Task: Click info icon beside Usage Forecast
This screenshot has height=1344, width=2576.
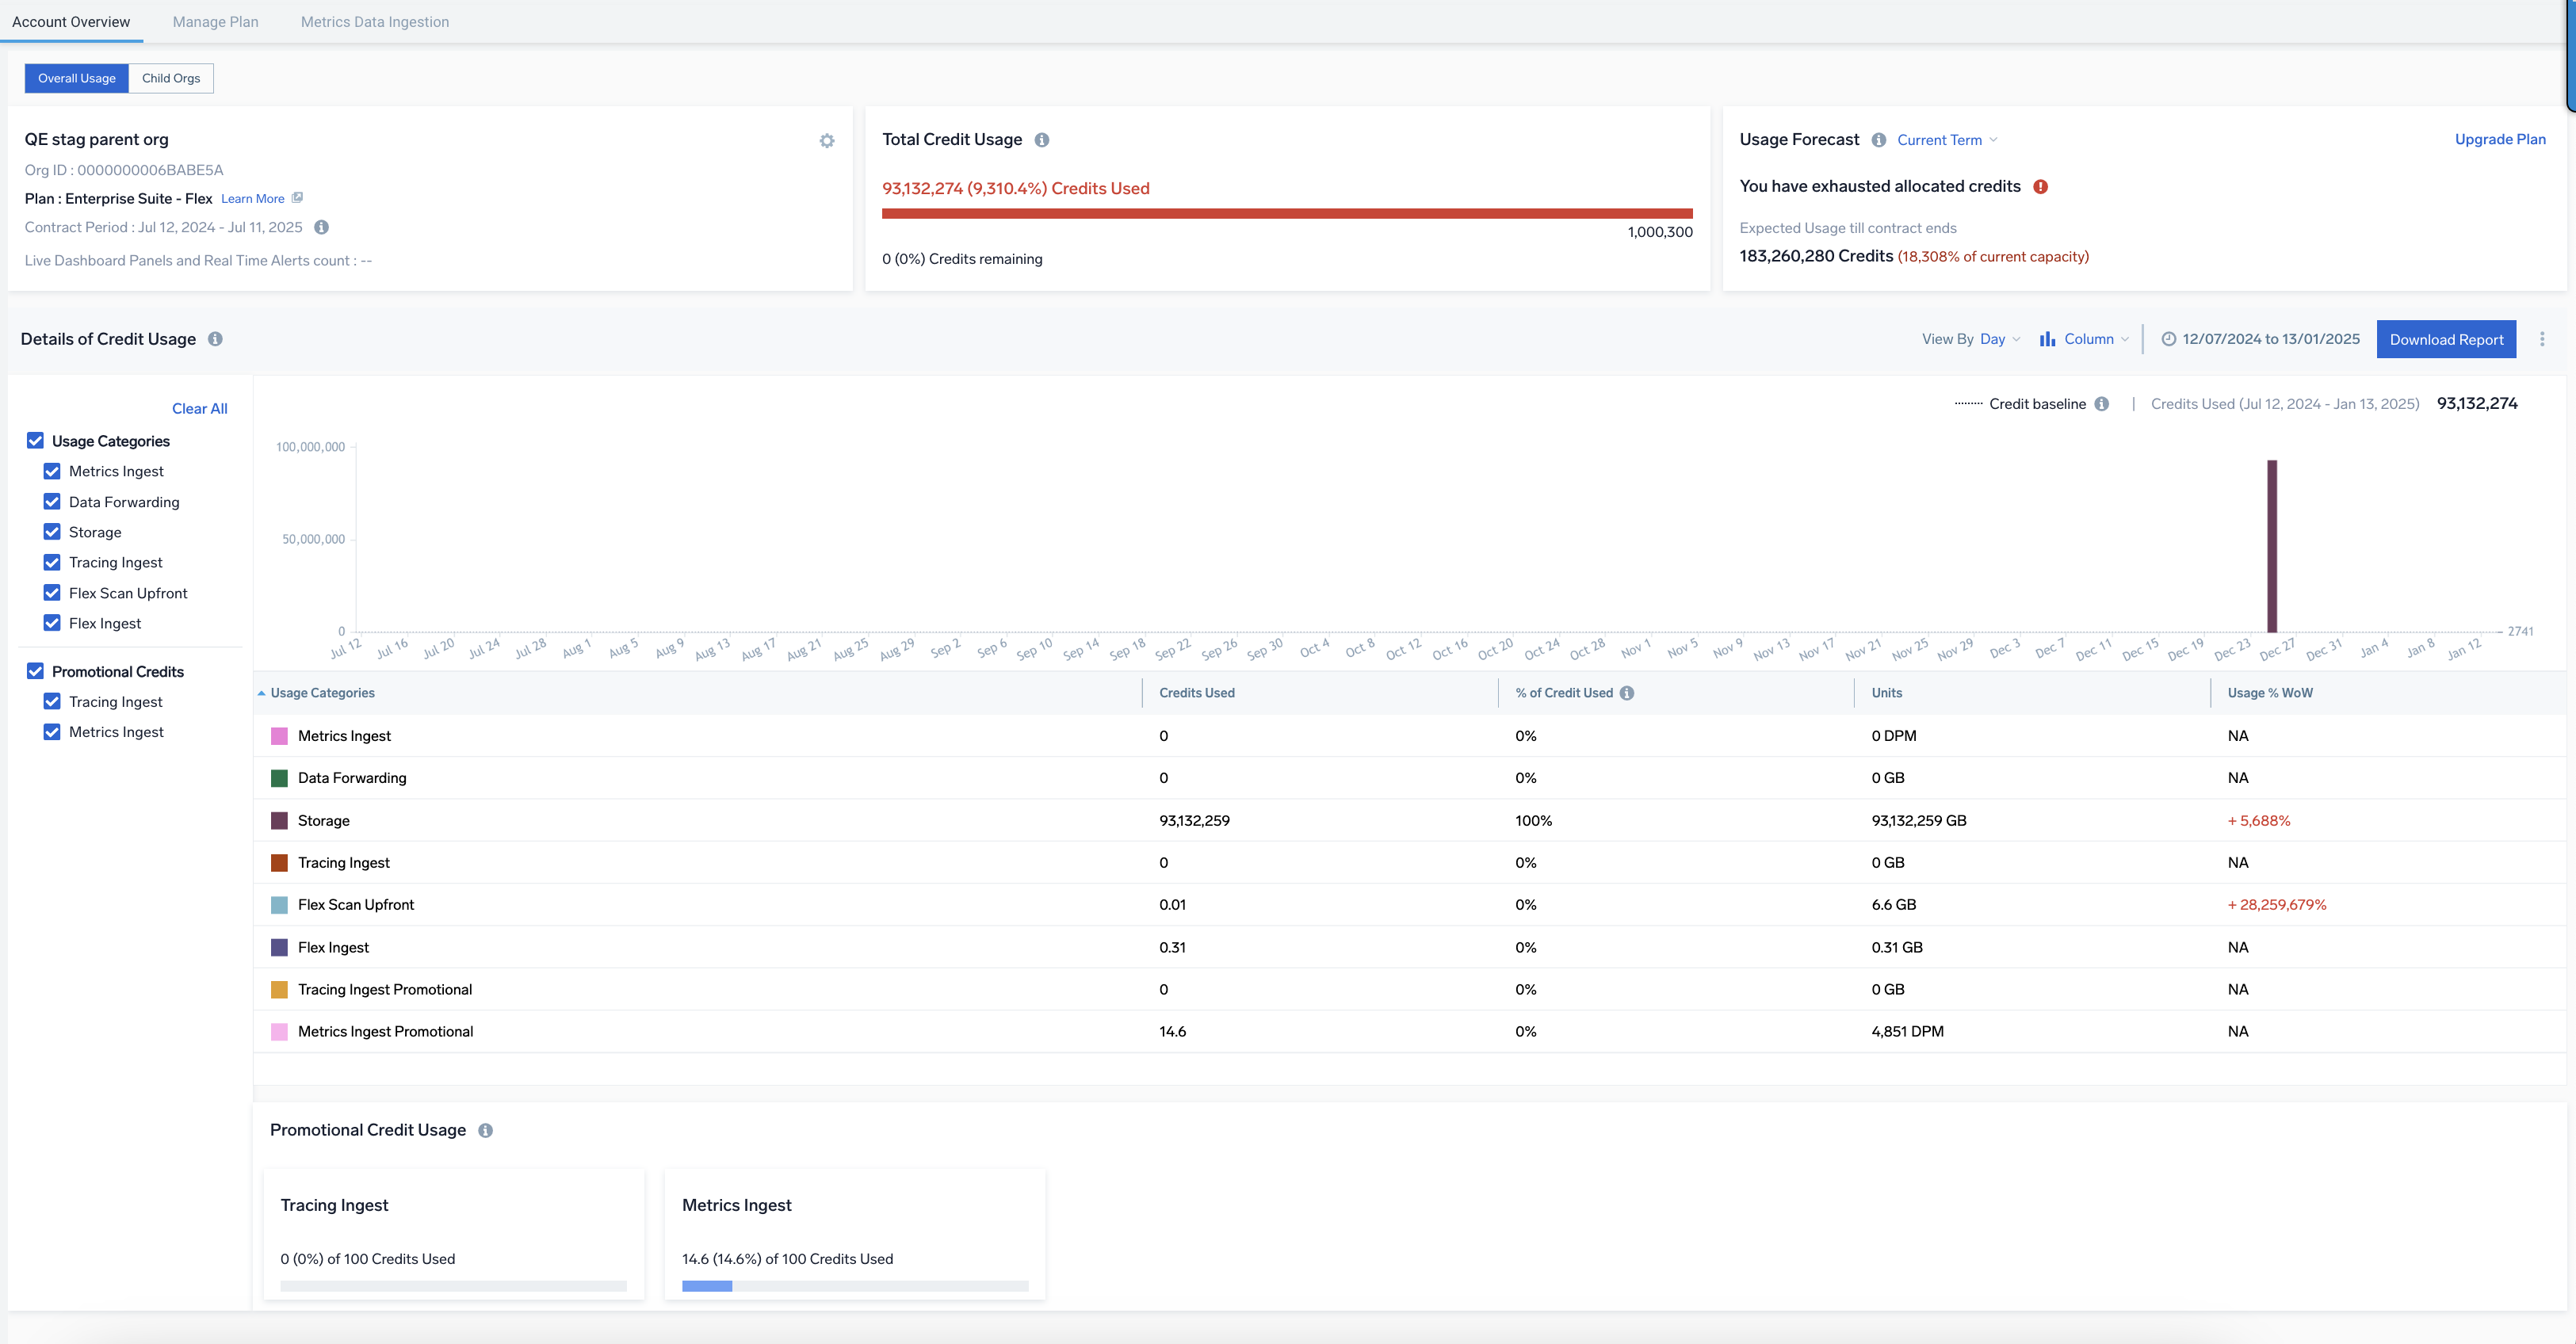Action: (x=1879, y=140)
